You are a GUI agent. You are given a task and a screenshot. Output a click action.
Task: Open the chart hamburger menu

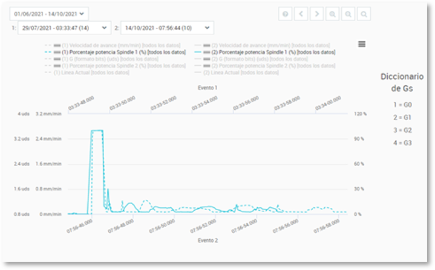click(x=361, y=43)
